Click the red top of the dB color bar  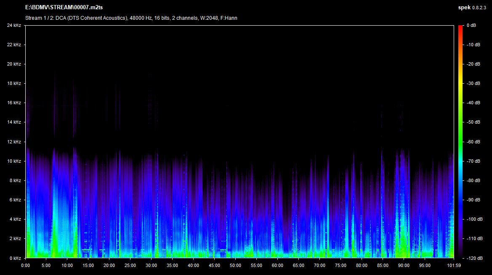pyautogui.click(x=461, y=28)
